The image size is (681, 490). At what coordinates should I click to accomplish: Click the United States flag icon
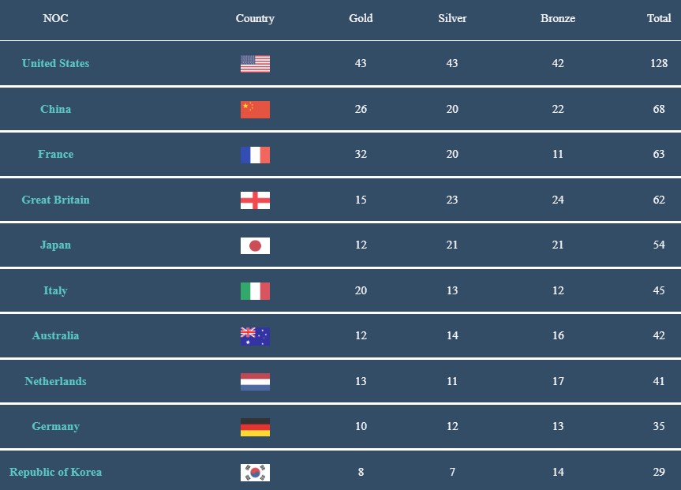[255, 64]
